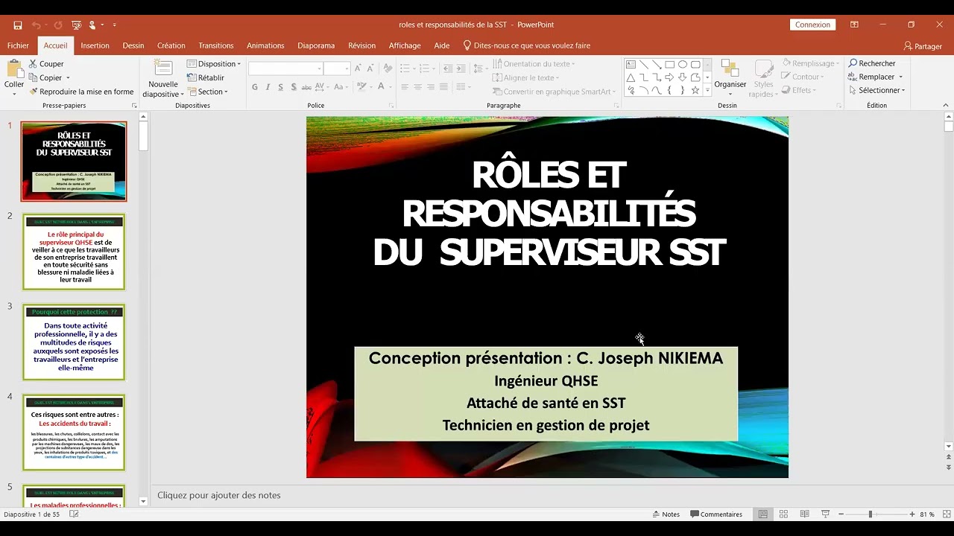Open the Affichage tab
The image size is (954, 536).
click(405, 45)
